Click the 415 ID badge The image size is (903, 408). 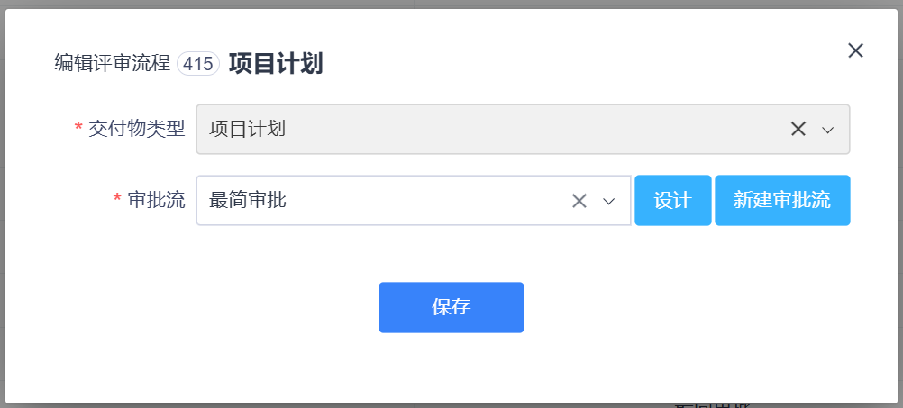[x=198, y=64]
